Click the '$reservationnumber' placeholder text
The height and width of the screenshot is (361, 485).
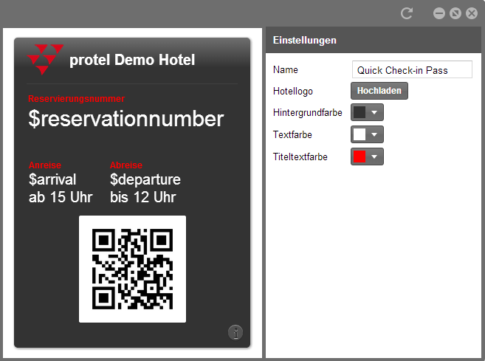126,119
